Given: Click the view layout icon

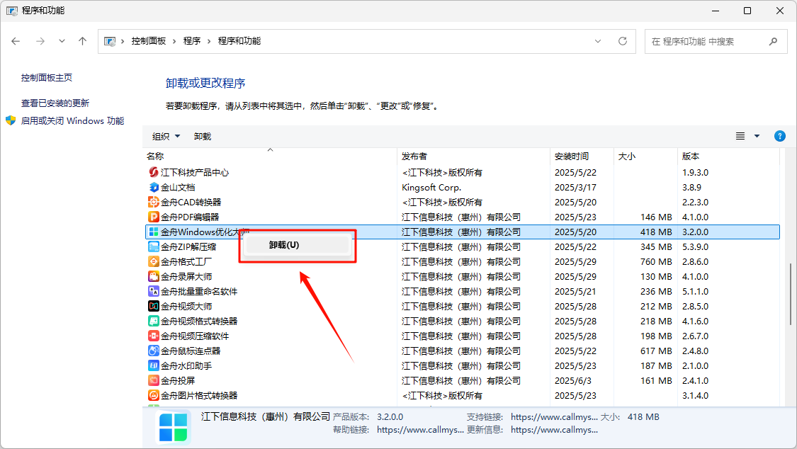Looking at the screenshot, I should [x=740, y=136].
